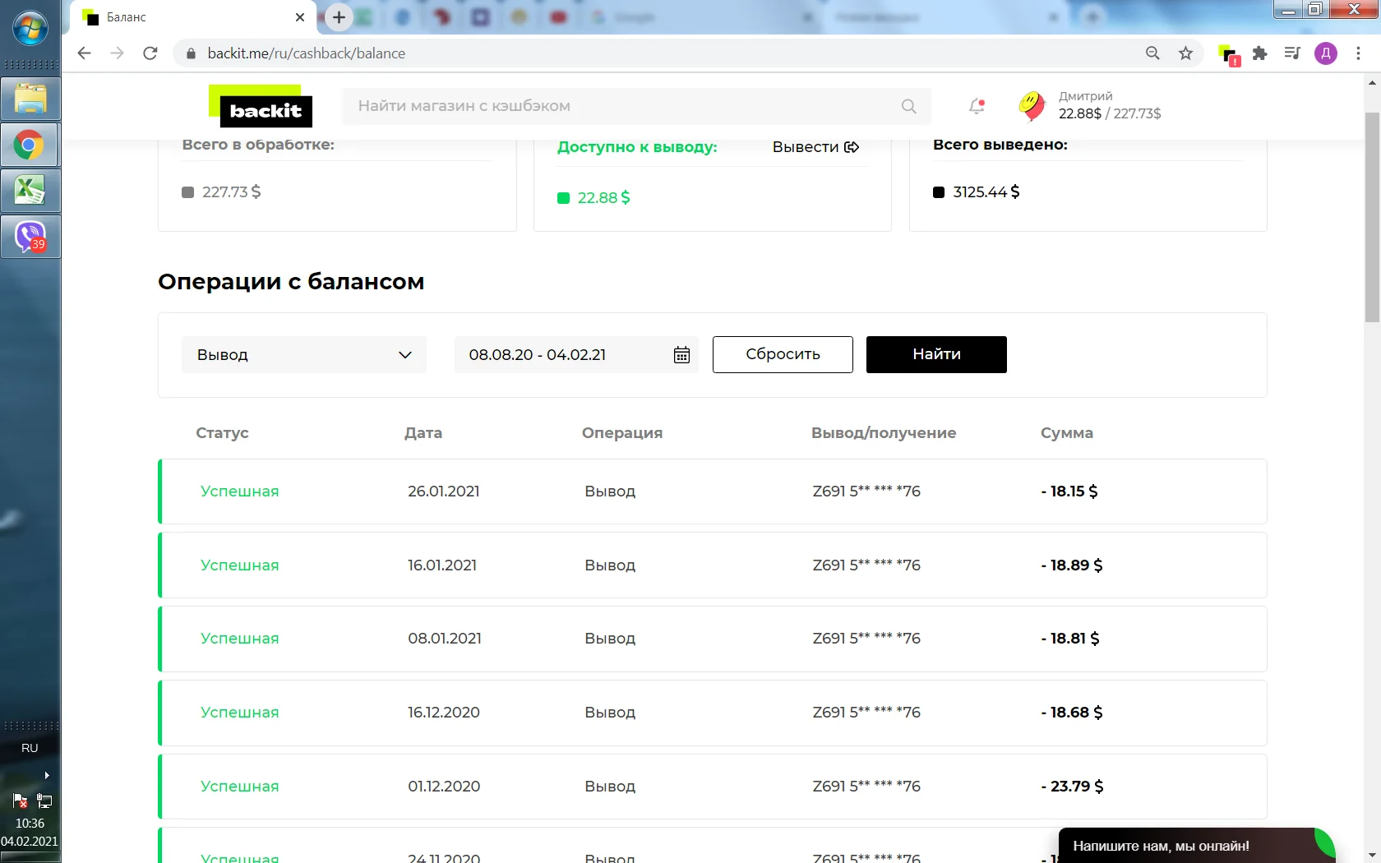Open Chrome three-dot menu
The height and width of the screenshot is (863, 1381).
tap(1358, 53)
